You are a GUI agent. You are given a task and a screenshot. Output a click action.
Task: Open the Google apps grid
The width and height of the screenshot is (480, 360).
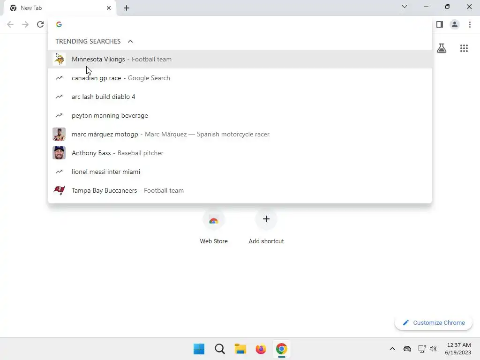point(464,48)
